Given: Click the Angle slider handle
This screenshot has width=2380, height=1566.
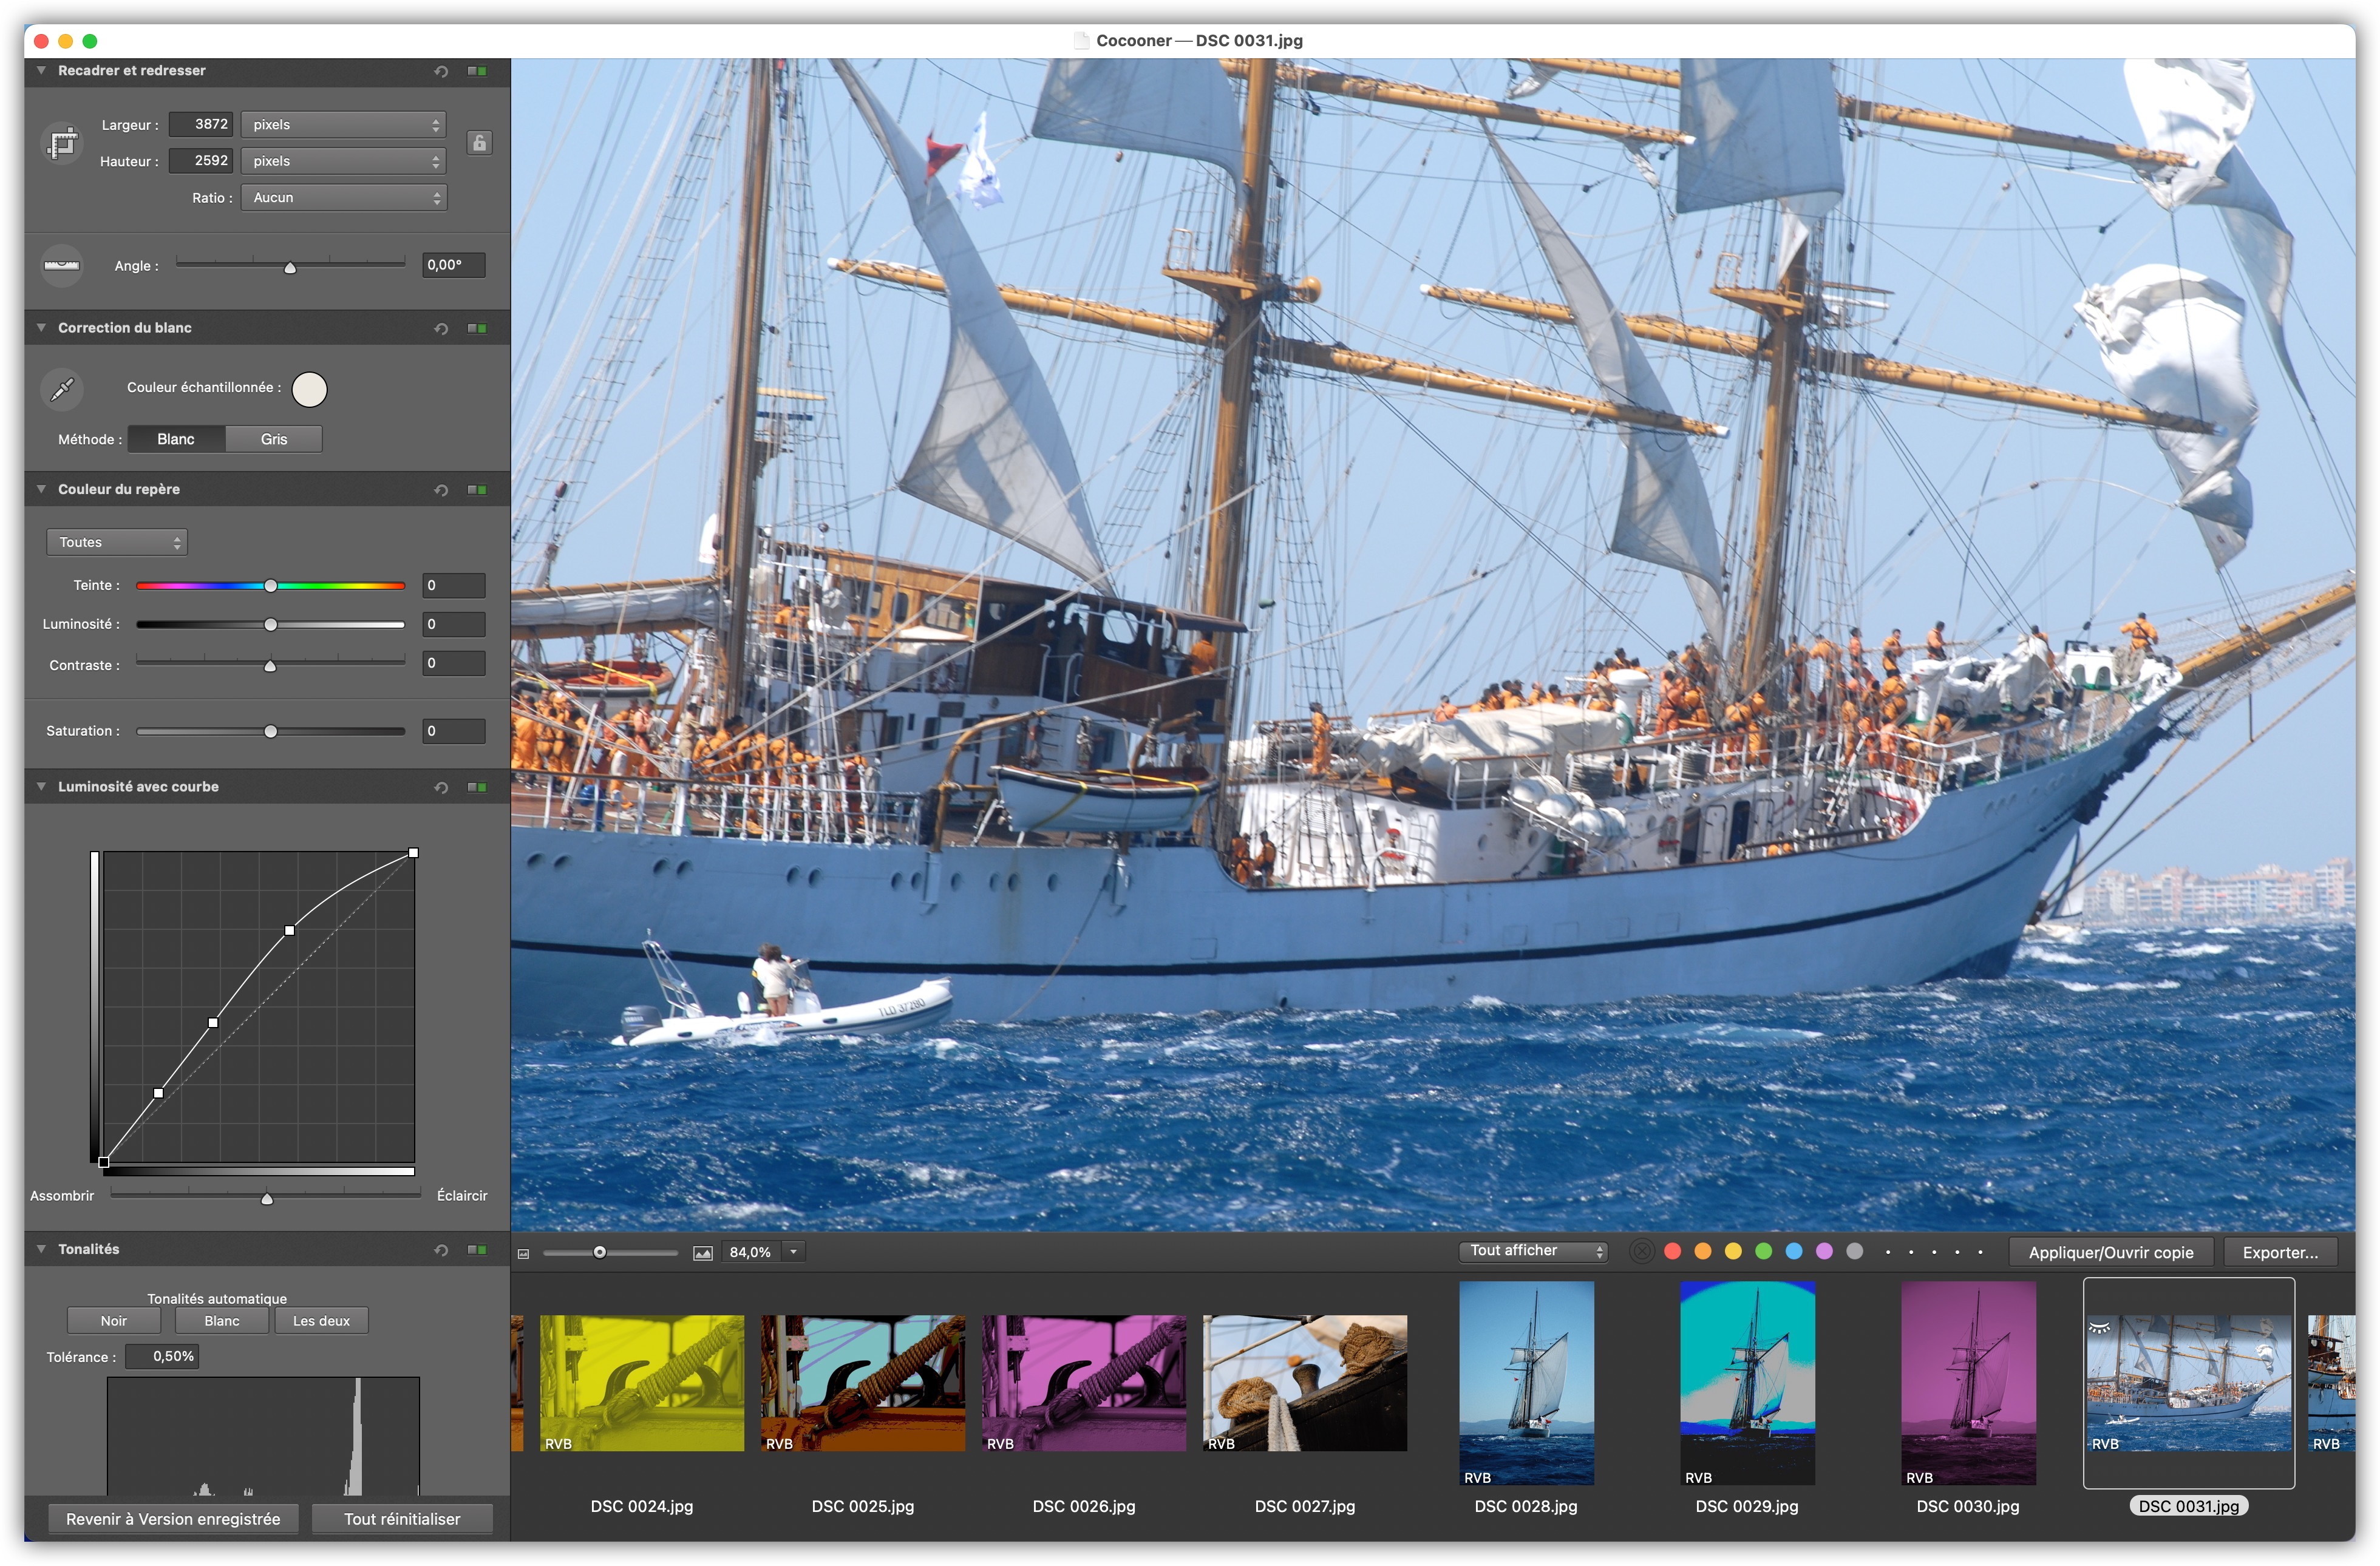Looking at the screenshot, I should tap(290, 268).
